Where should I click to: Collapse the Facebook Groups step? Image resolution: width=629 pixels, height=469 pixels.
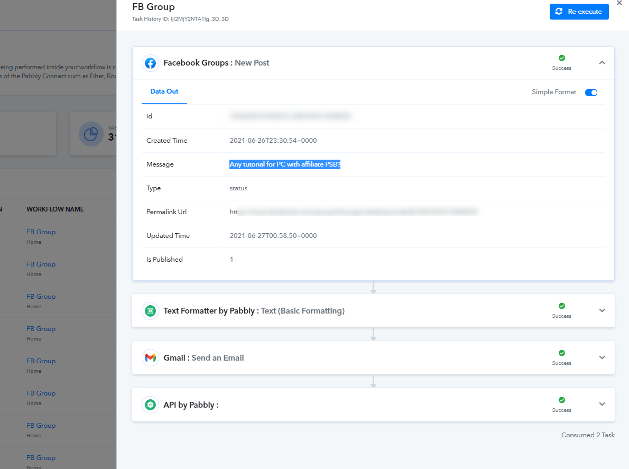[602, 62]
